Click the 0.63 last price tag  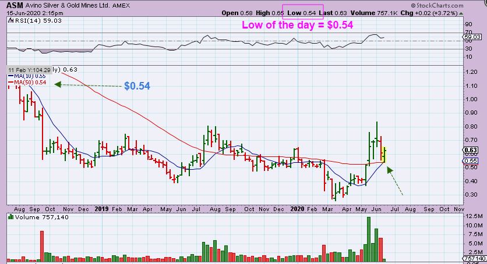[x=475, y=149]
